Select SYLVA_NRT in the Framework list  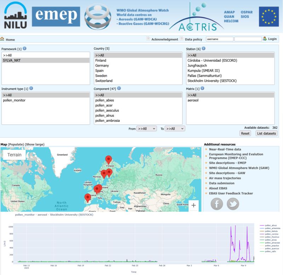coord(46,60)
